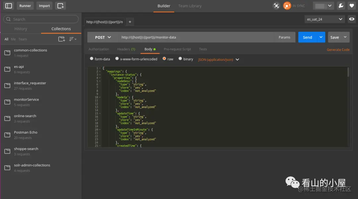Open the POST method dropdown
The width and height of the screenshot is (358, 199).
coord(103,37)
